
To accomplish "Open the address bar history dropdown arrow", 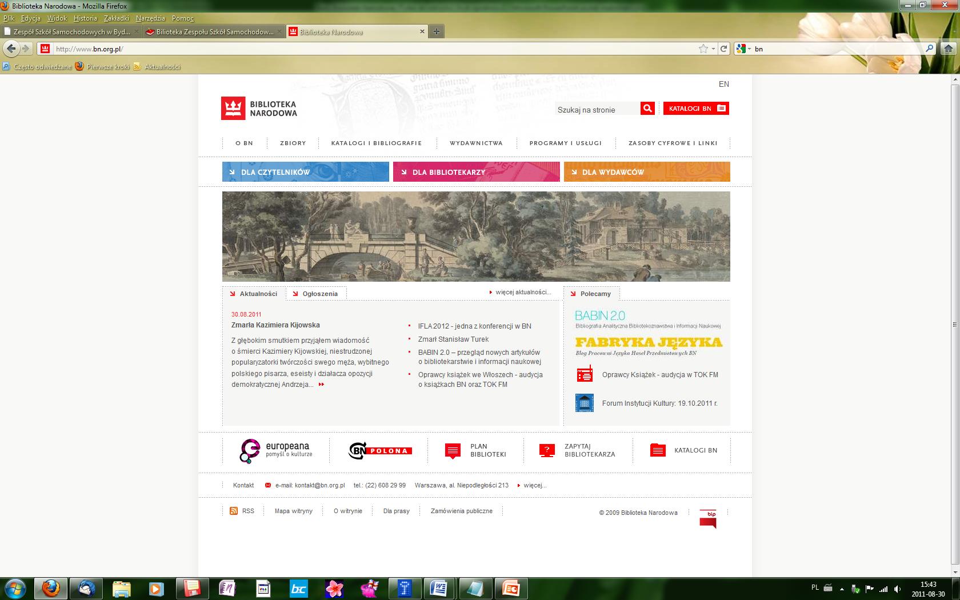I will (713, 49).
